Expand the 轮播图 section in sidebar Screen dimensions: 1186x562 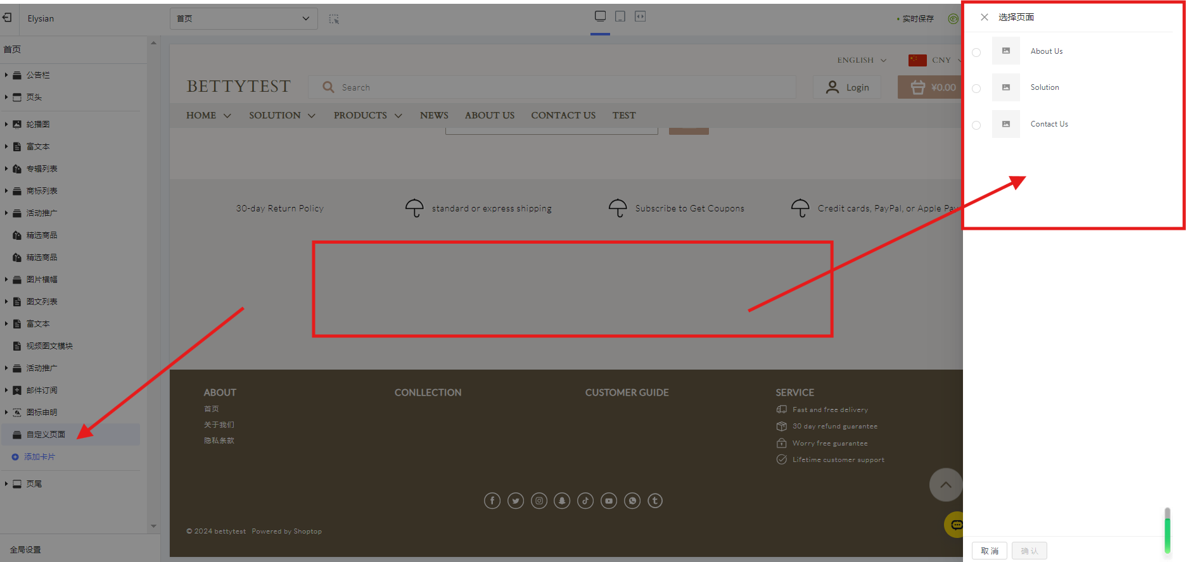click(x=6, y=124)
